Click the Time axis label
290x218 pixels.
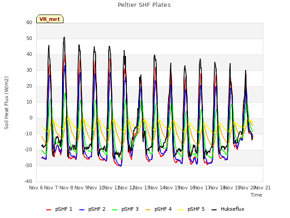click(x=256, y=195)
